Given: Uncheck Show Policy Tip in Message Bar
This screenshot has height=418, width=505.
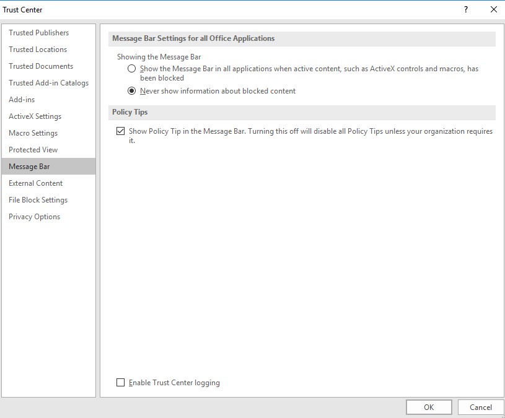Looking at the screenshot, I should (x=120, y=131).
